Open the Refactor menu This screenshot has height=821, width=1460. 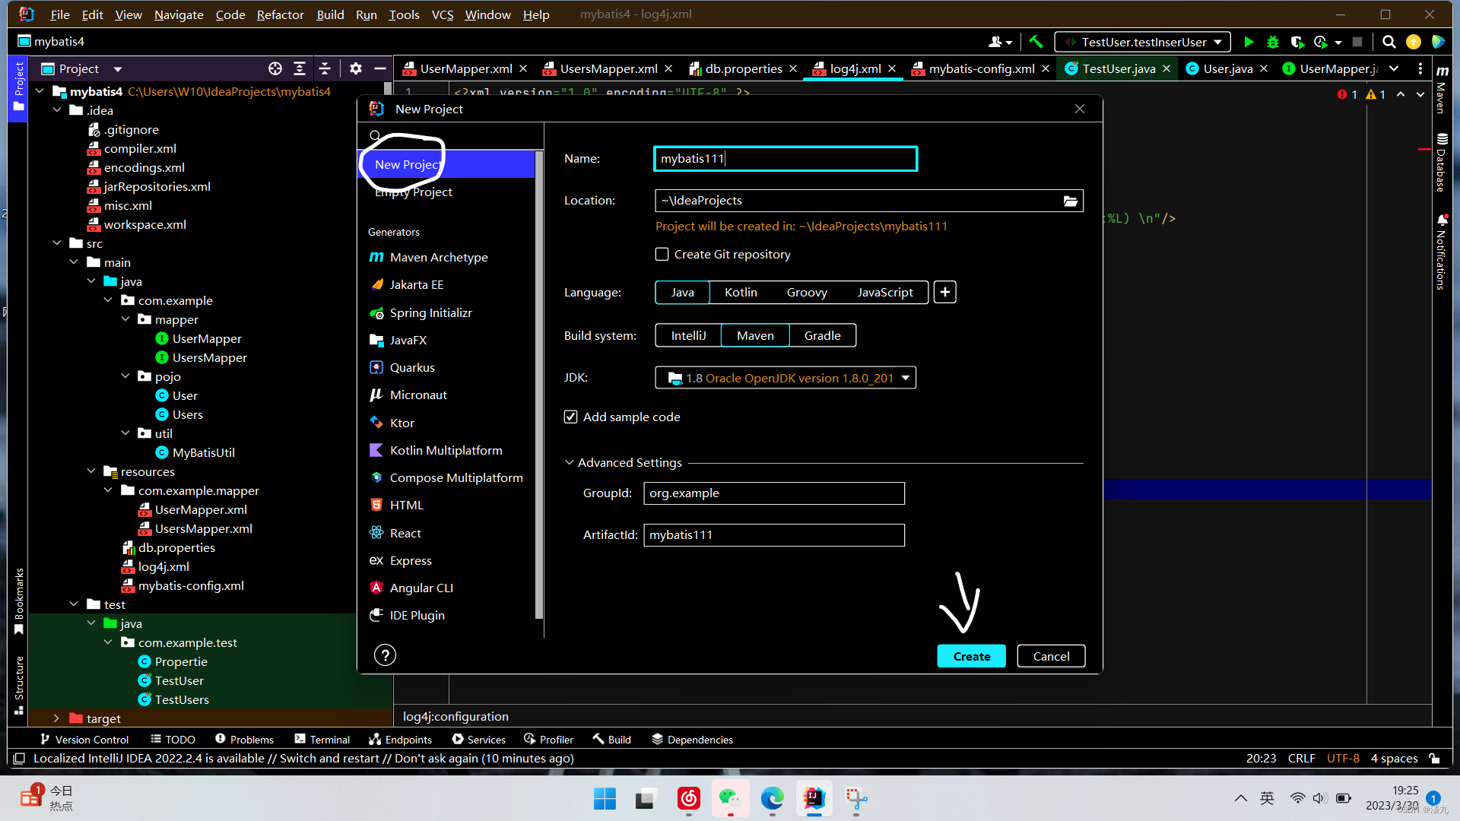280,14
